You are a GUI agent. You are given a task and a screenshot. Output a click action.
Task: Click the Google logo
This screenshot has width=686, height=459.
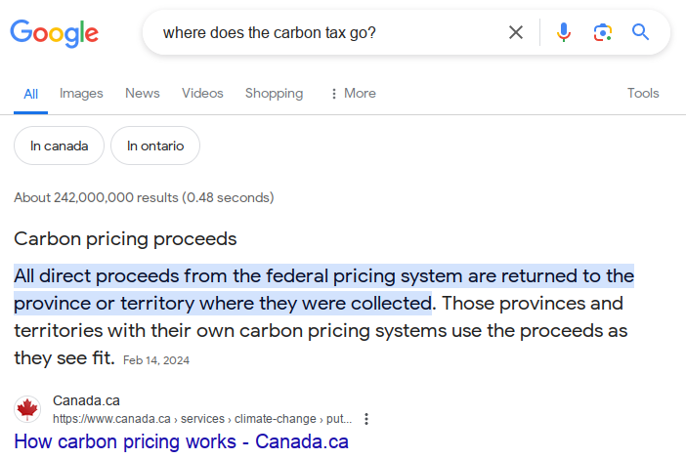[x=55, y=33]
